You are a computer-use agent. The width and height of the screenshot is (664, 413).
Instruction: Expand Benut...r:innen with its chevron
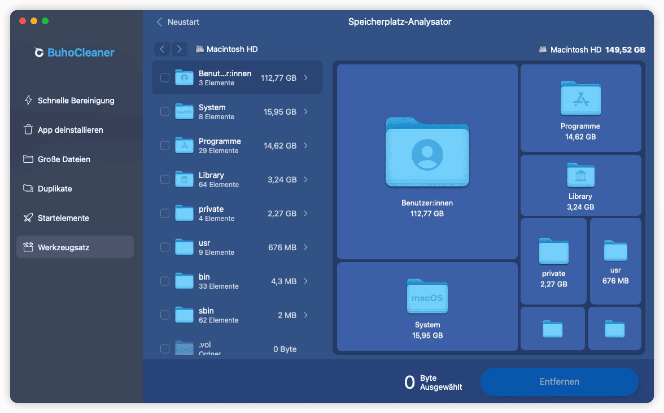[x=306, y=77]
